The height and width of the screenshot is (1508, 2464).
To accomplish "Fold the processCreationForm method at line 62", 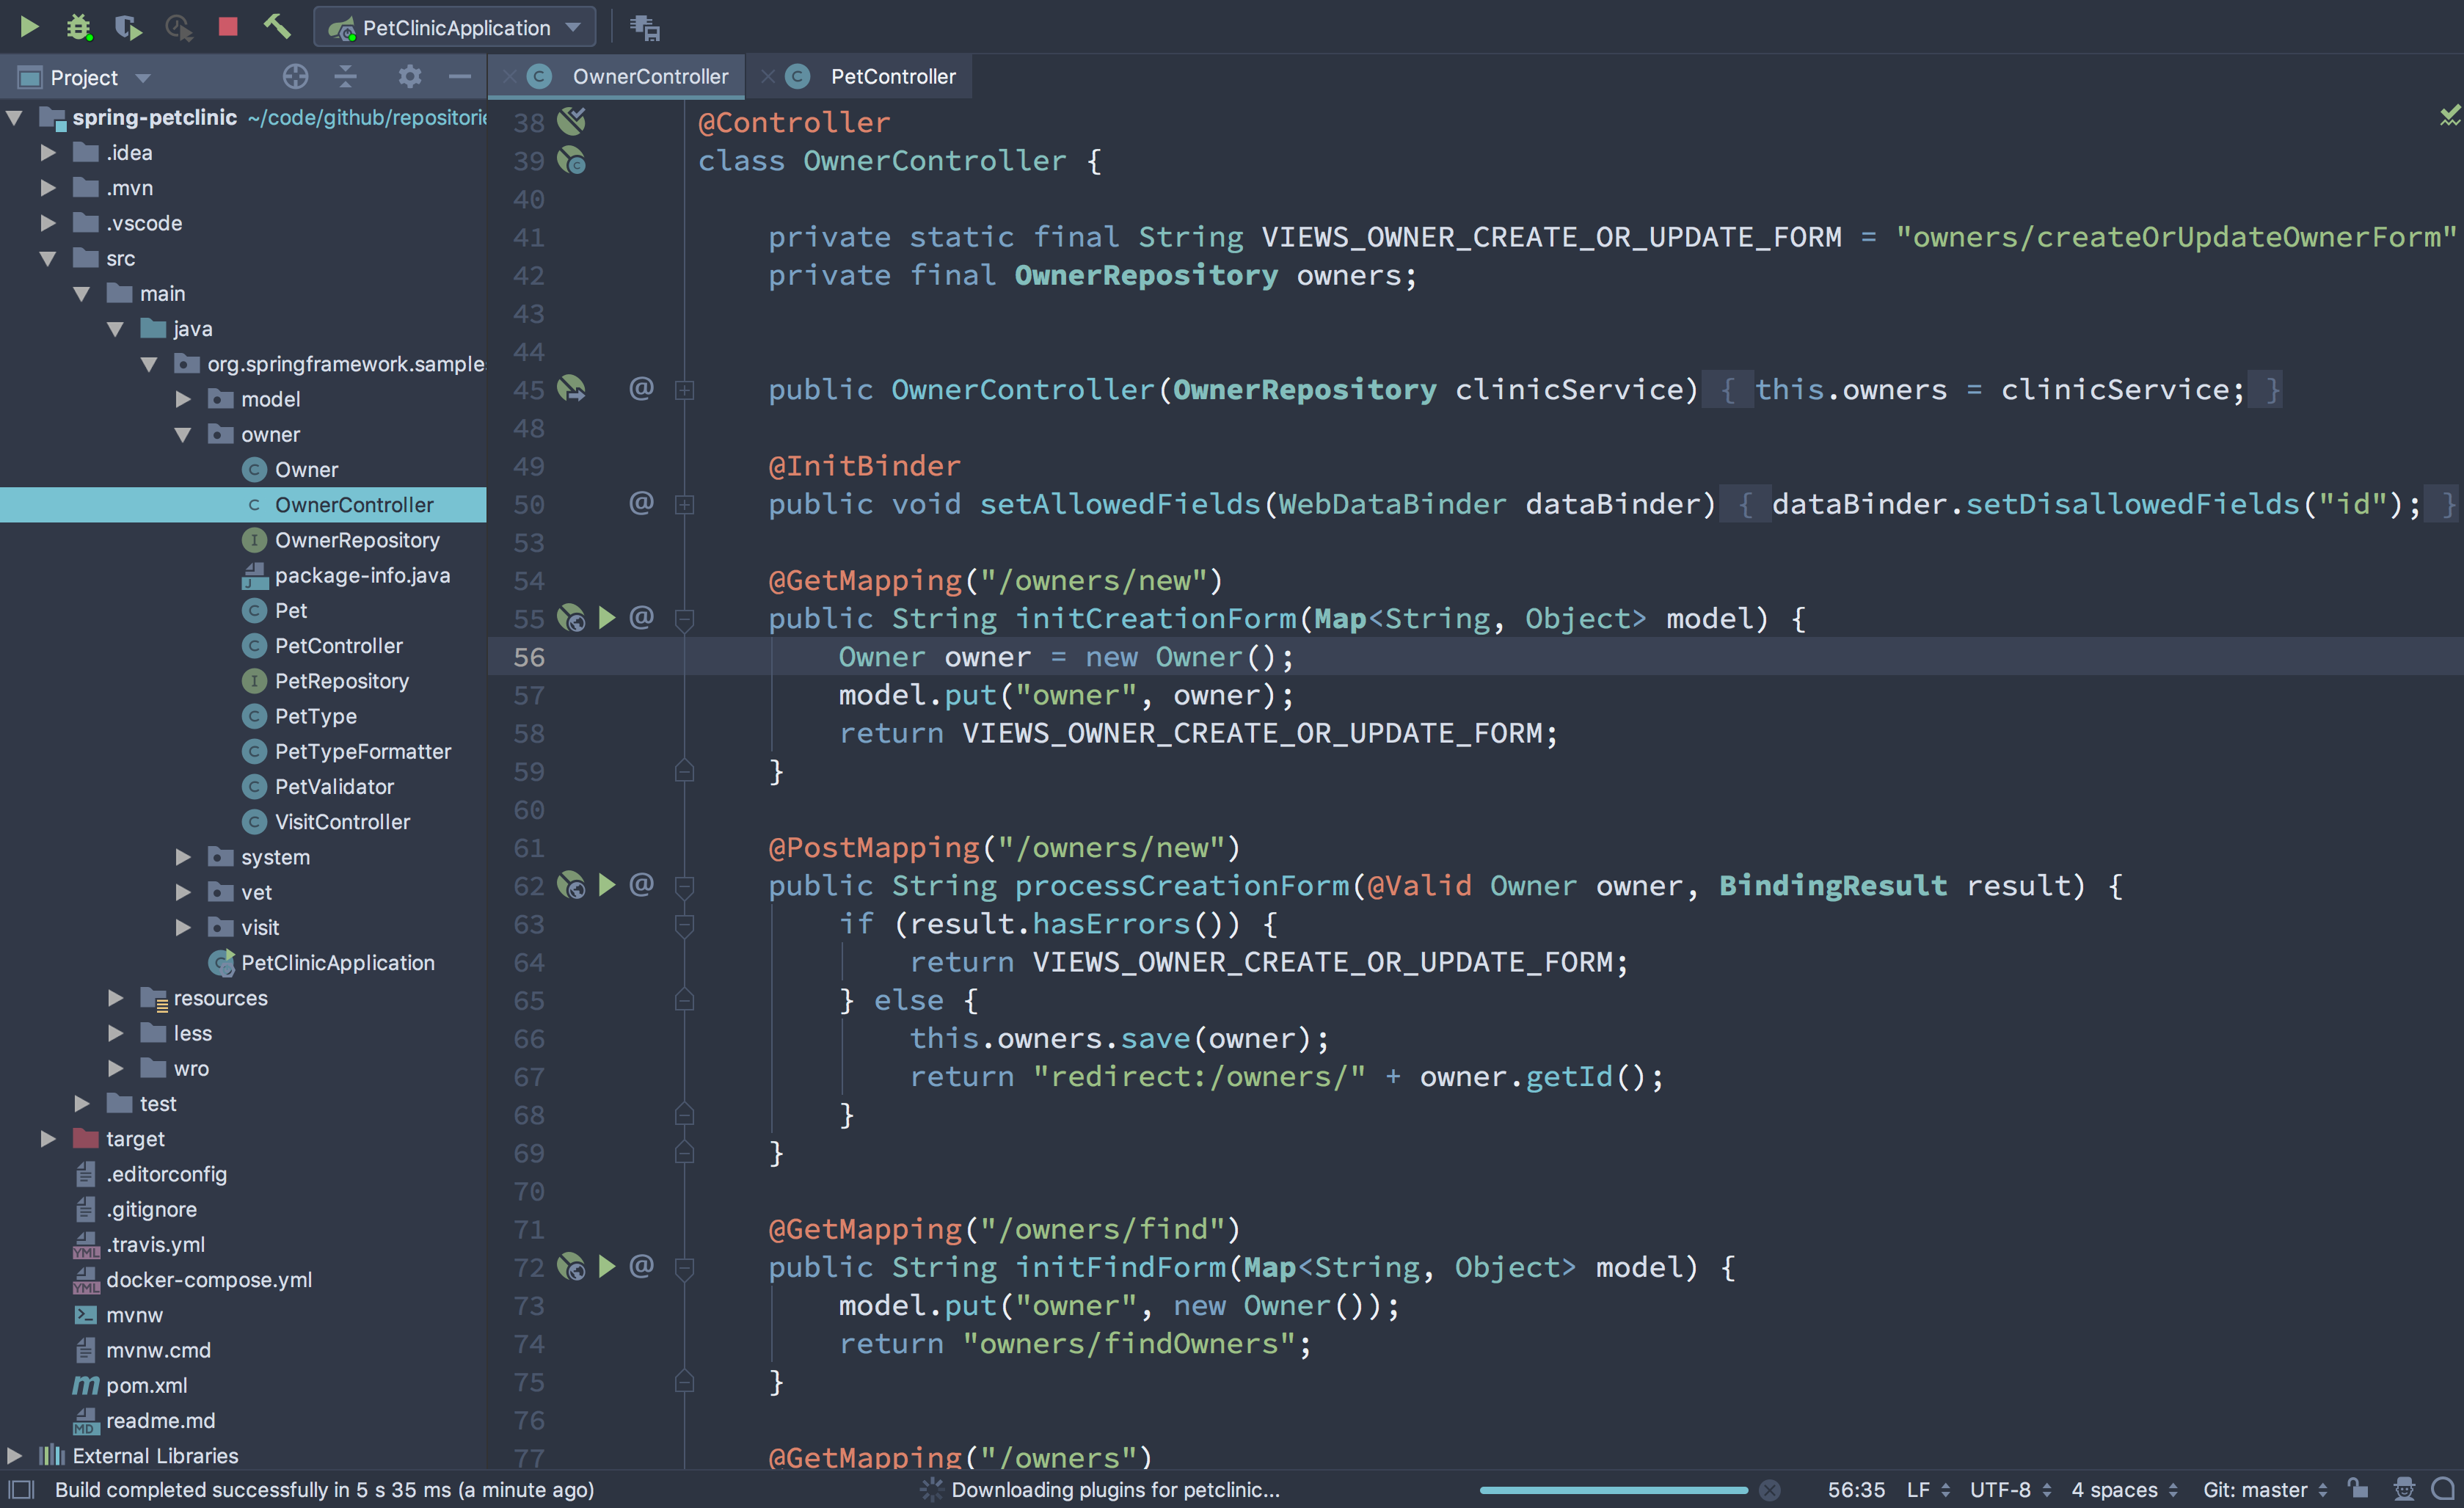I will [x=685, y=886].
